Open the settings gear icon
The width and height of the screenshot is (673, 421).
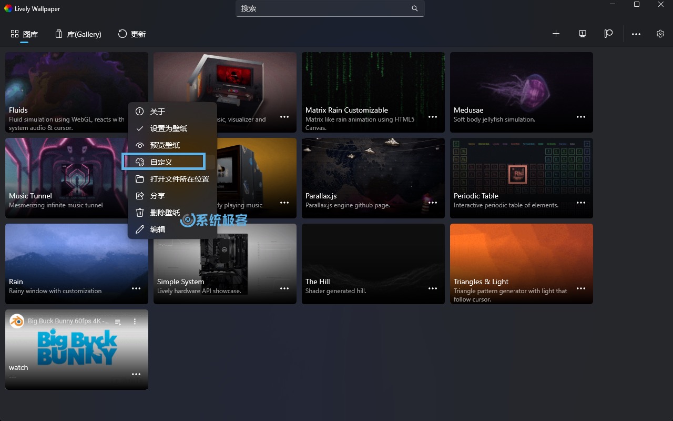point(660,34)
